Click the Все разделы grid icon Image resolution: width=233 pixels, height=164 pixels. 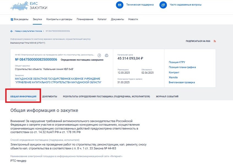click(12, 19)
